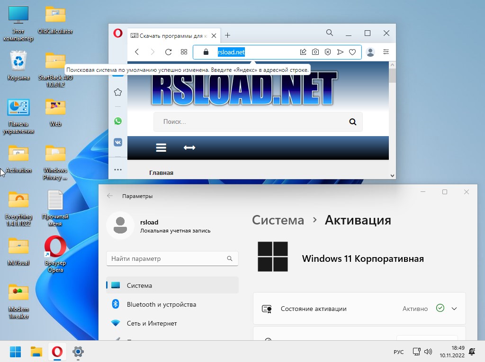Viewport: 485px width, 362px height.
Task: Go back in Opera browser
Action: pos(137,52)
